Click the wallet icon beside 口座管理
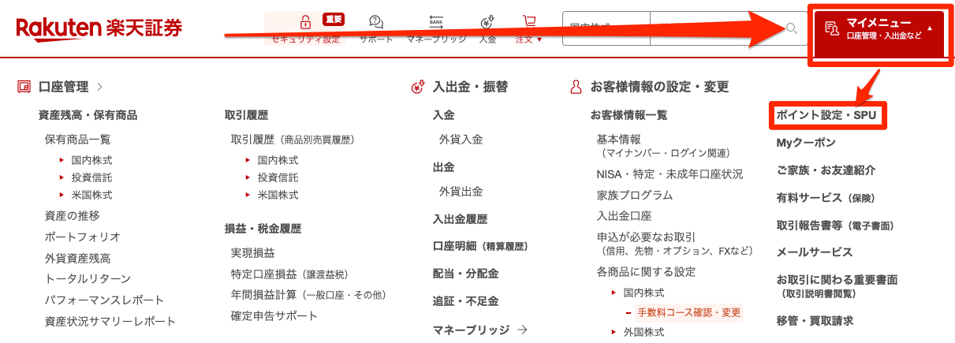The height and width of the screenshot is (343, 955). (24, 87)
